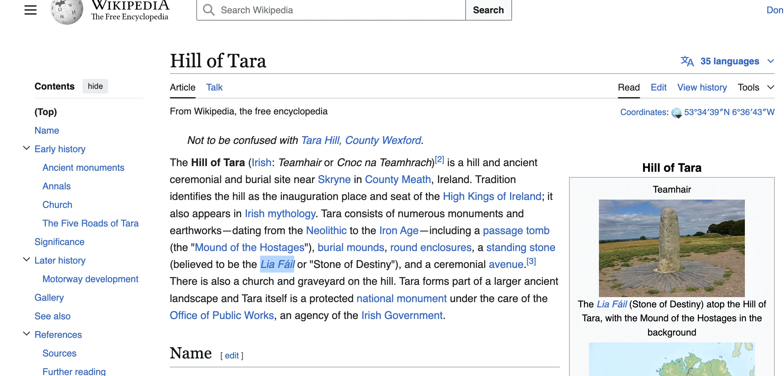784x376 pixels.
Task: Open the Ireland location map image
Action: point(672,360)
